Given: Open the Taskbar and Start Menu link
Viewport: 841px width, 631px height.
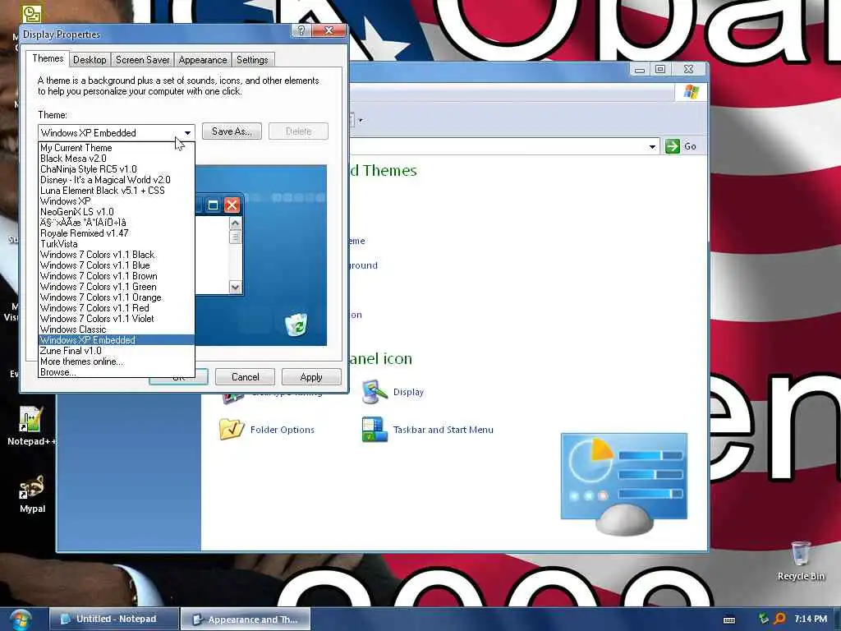Looking at the screenshot, I should 443,430.
